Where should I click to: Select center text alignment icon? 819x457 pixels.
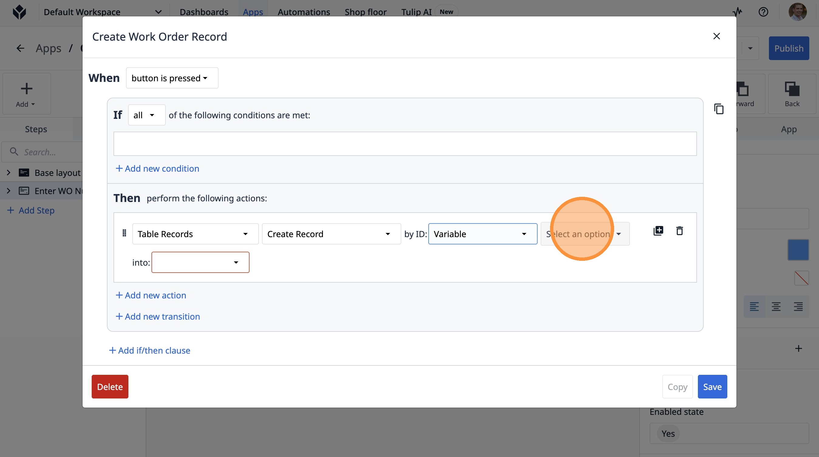pos(776,307)
